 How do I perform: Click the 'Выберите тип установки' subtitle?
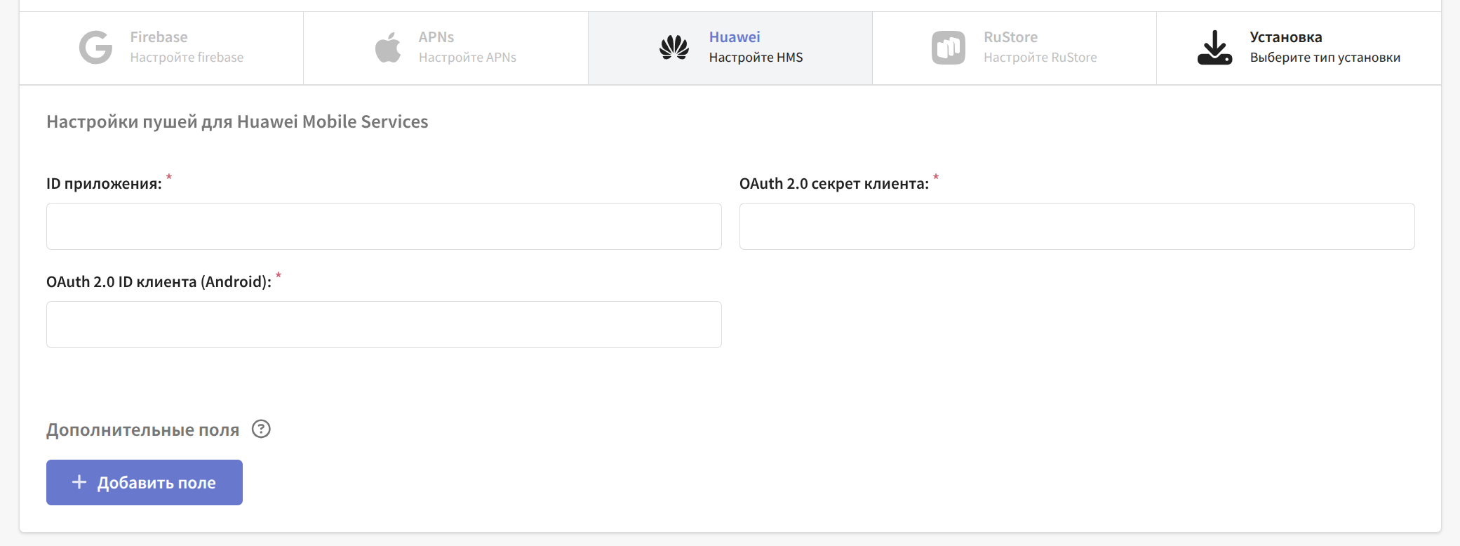coord(1325,58)
